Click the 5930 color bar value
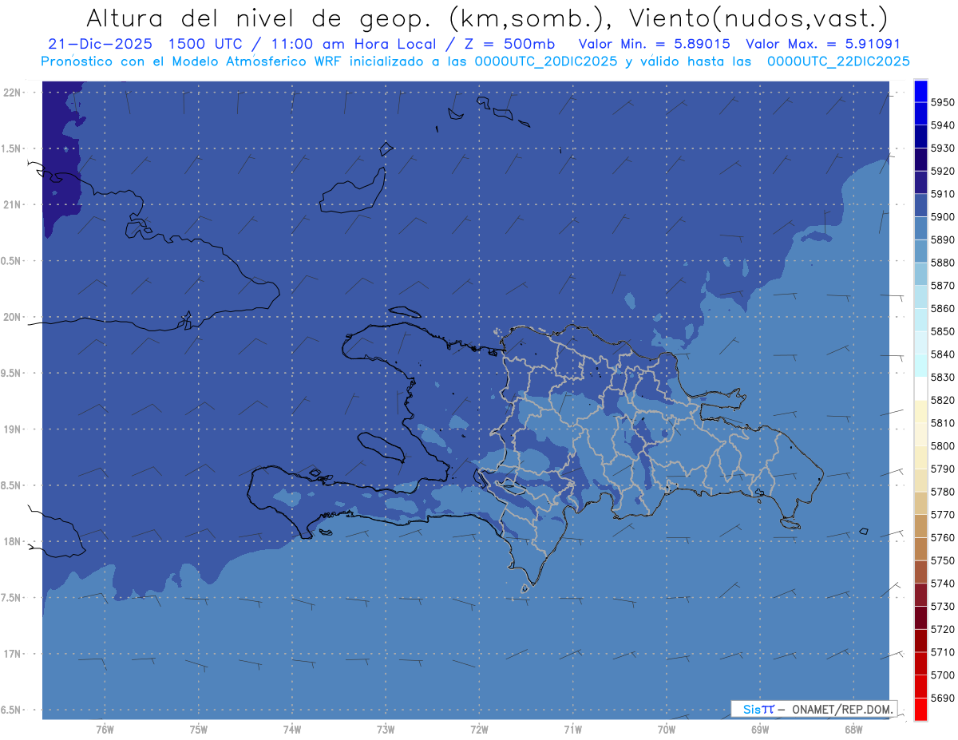The width and height of the screenshot is (958, 740). (942, 148)
